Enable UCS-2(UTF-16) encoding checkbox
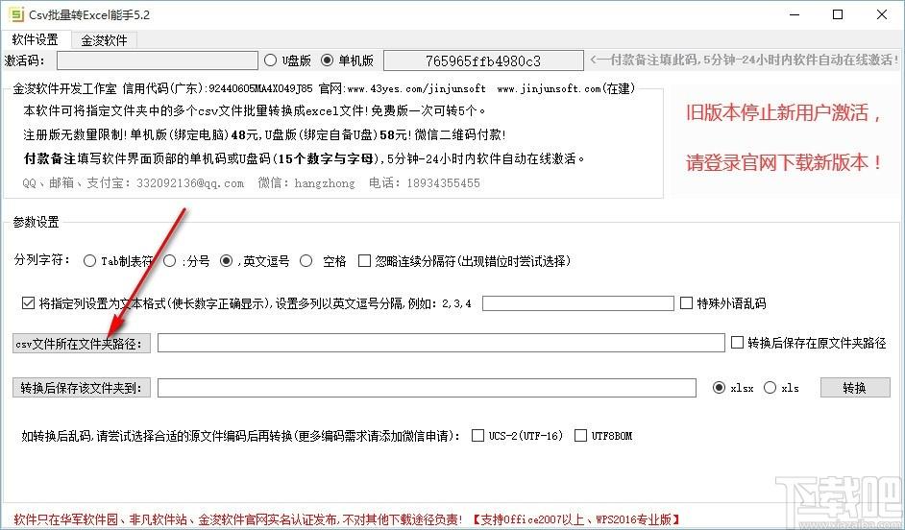905x530 pixels. coord(477,436)
